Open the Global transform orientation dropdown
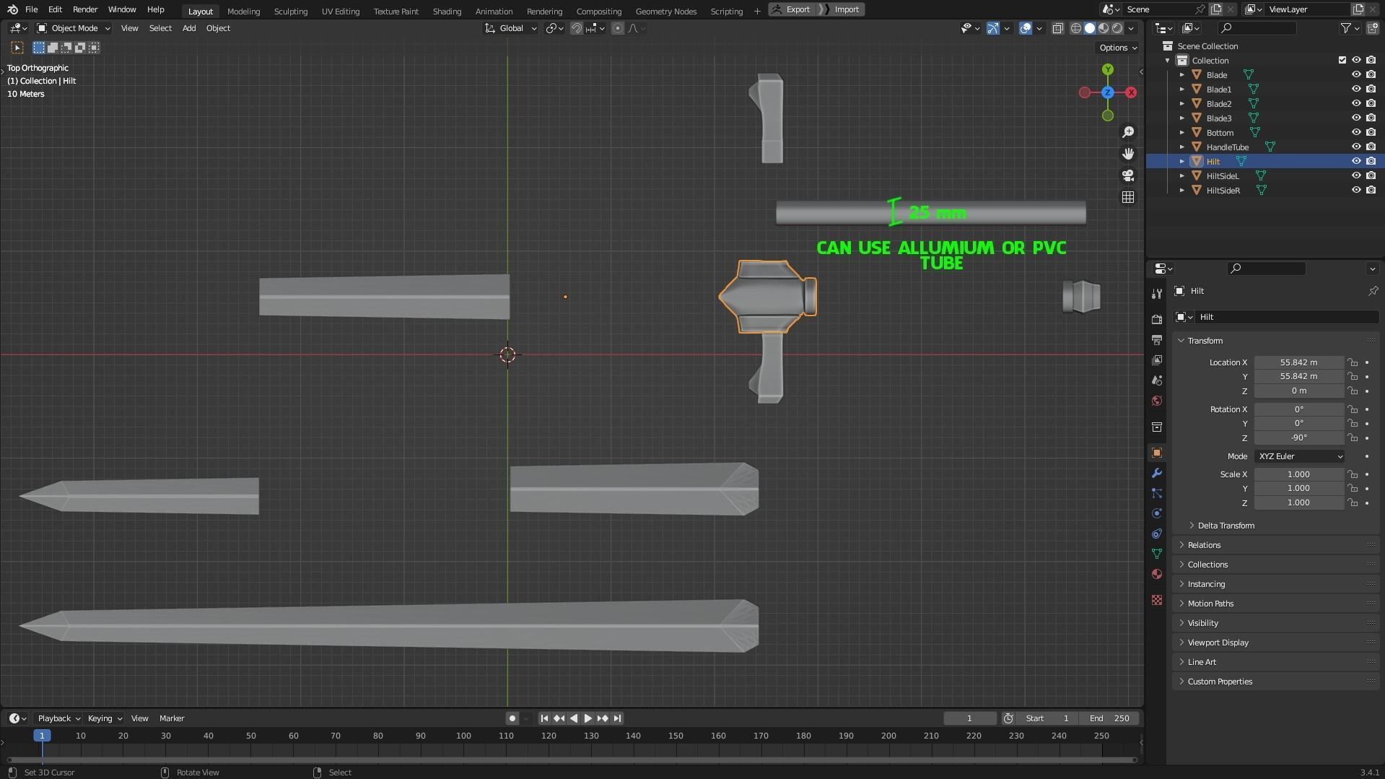The height and width of the screenshot is (779, 1385). coord(511,28)
